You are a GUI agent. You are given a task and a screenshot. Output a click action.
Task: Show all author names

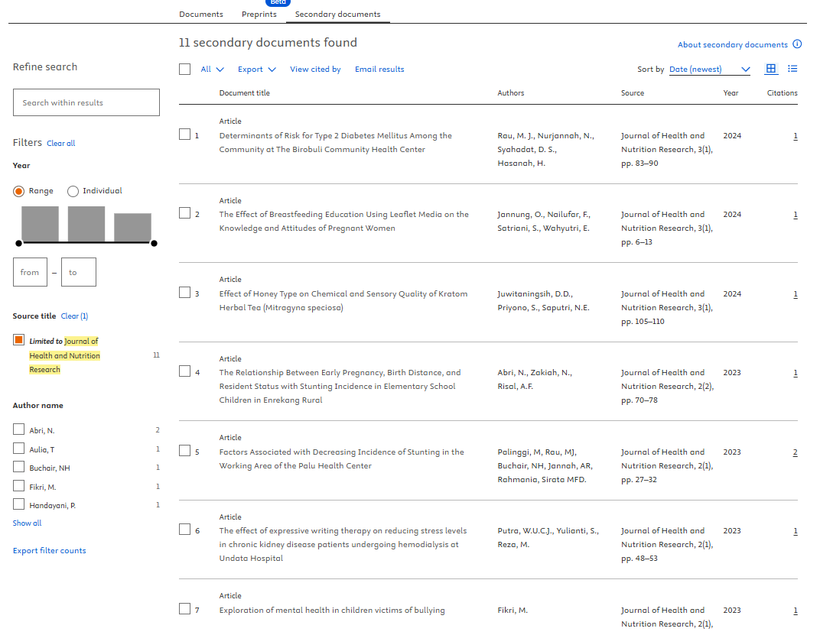click(28, 523)
